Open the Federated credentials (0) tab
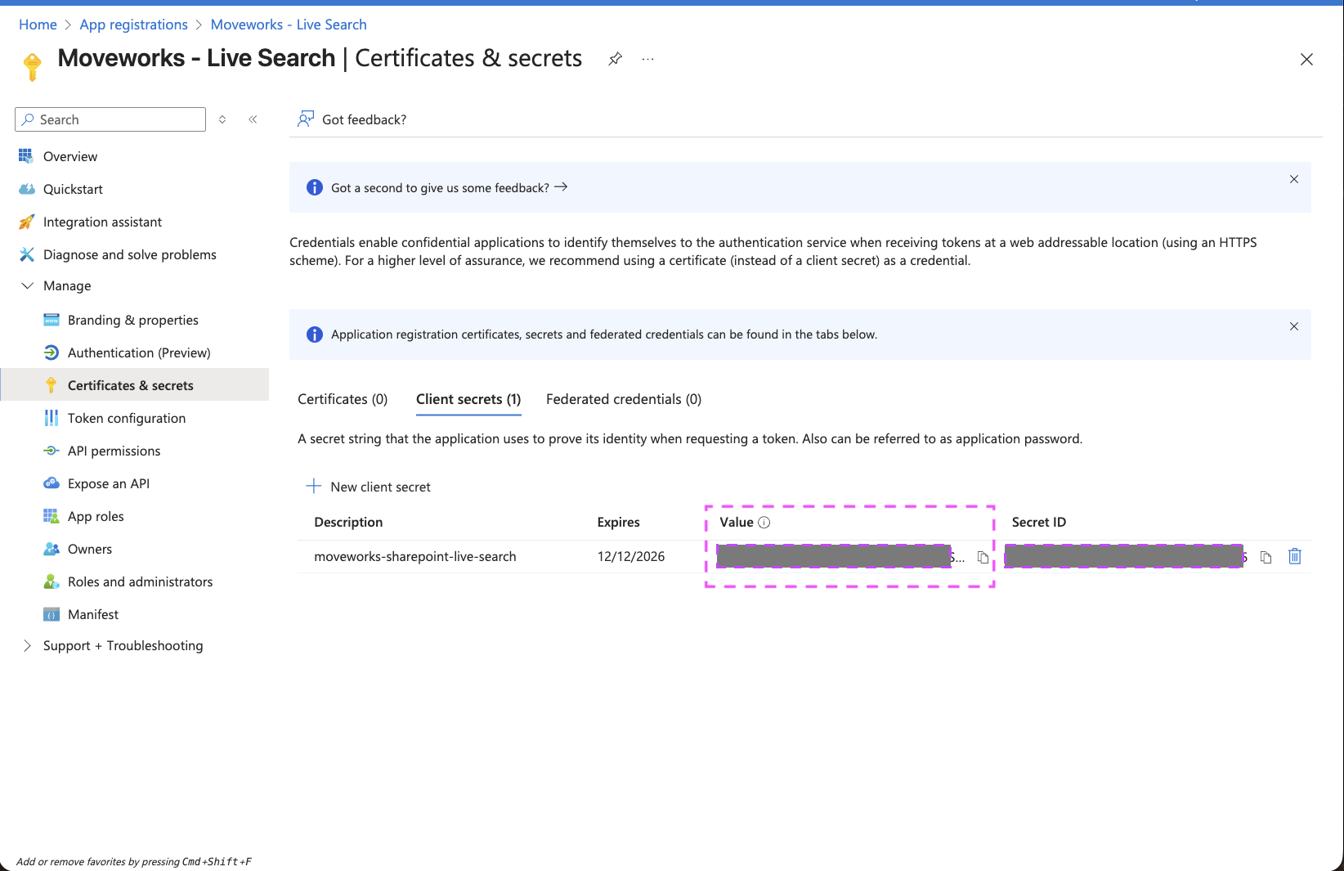 click(x=624, y=399)
